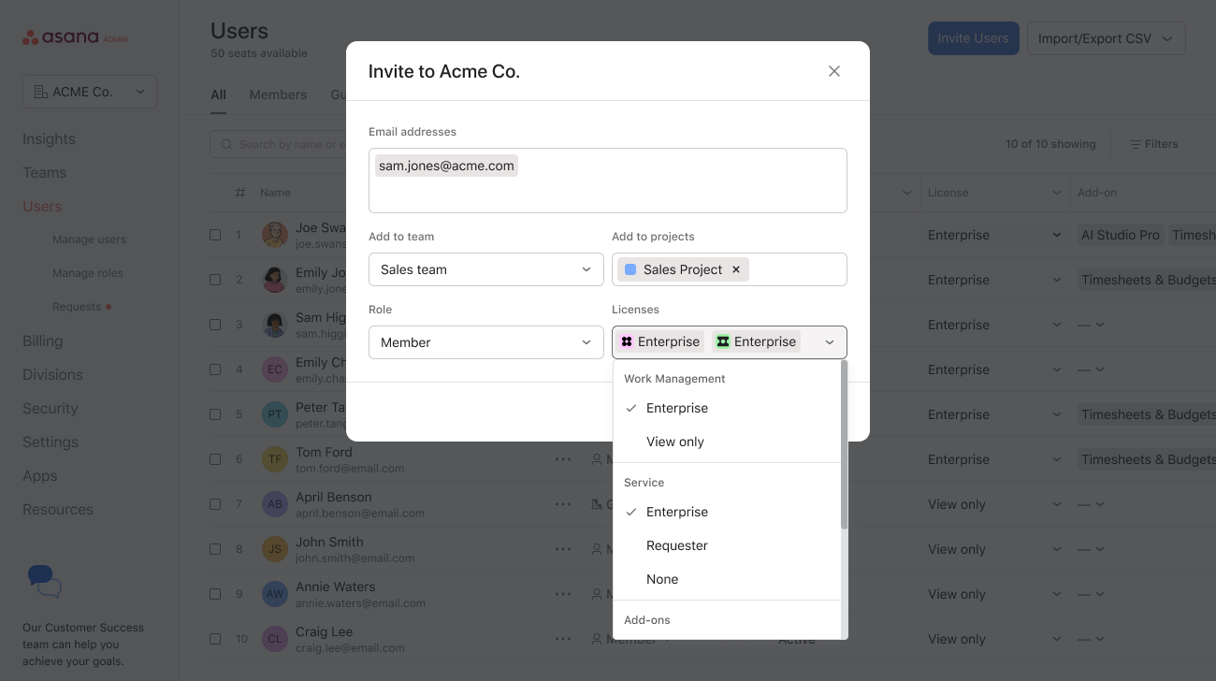The image size is (1216, 681).
Task: Click the JS avatar for John Smith
Action: point(275,549)
